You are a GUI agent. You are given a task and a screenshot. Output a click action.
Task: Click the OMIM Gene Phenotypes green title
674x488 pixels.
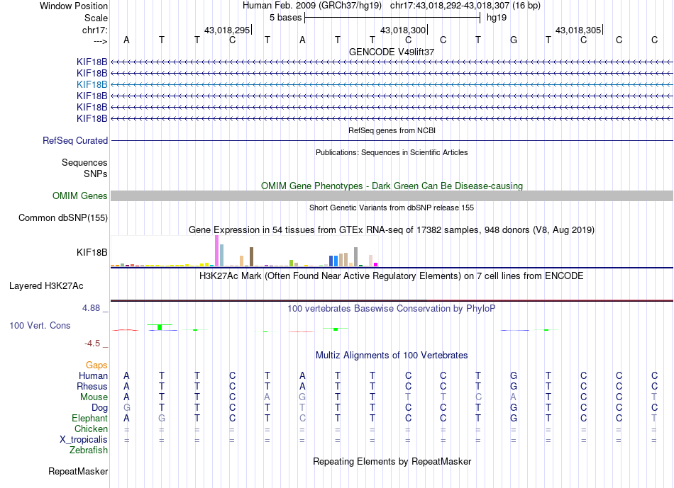[x=392, y=186]
